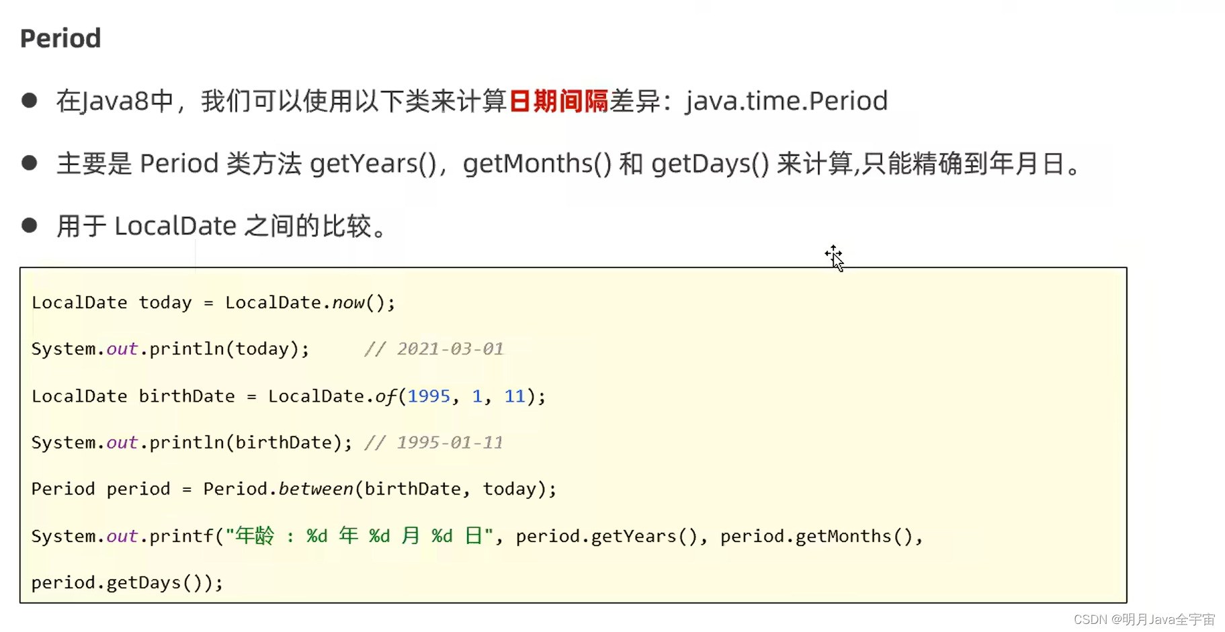Viewport: 1225px width, 632px height.
Task: Click the java.time.Period class name text
Action: coord(786,101)
